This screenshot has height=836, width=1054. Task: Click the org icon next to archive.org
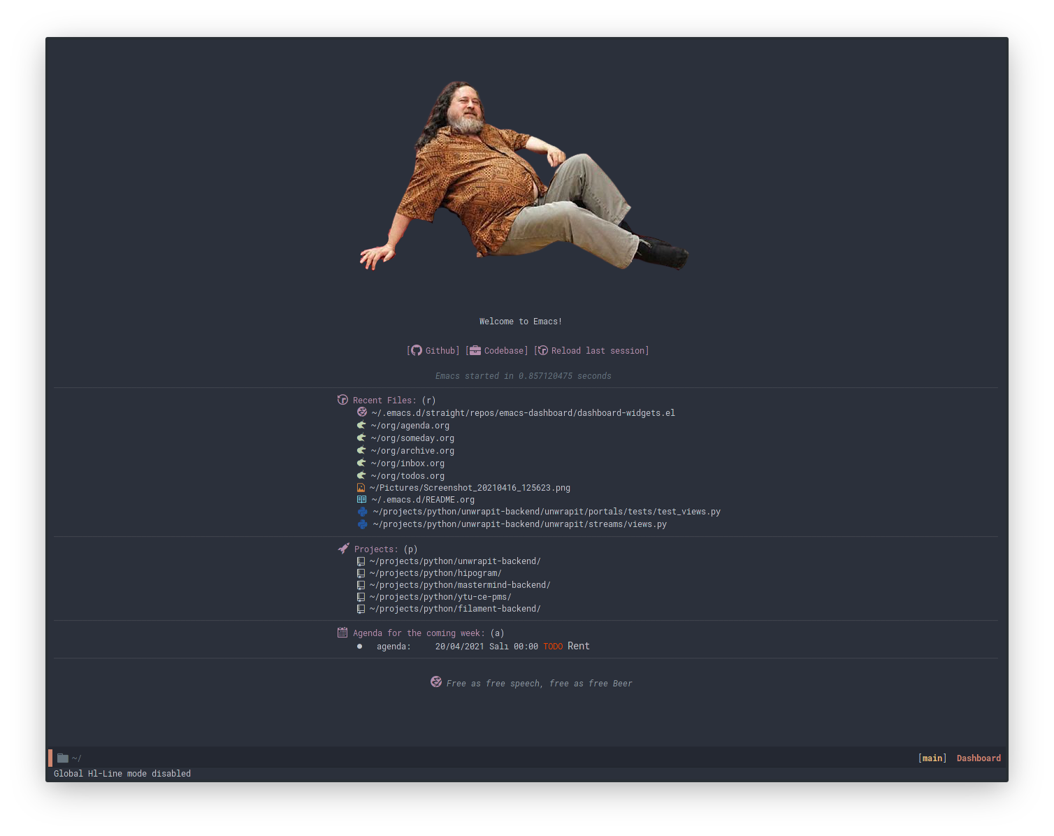click(x=361, y=450)
